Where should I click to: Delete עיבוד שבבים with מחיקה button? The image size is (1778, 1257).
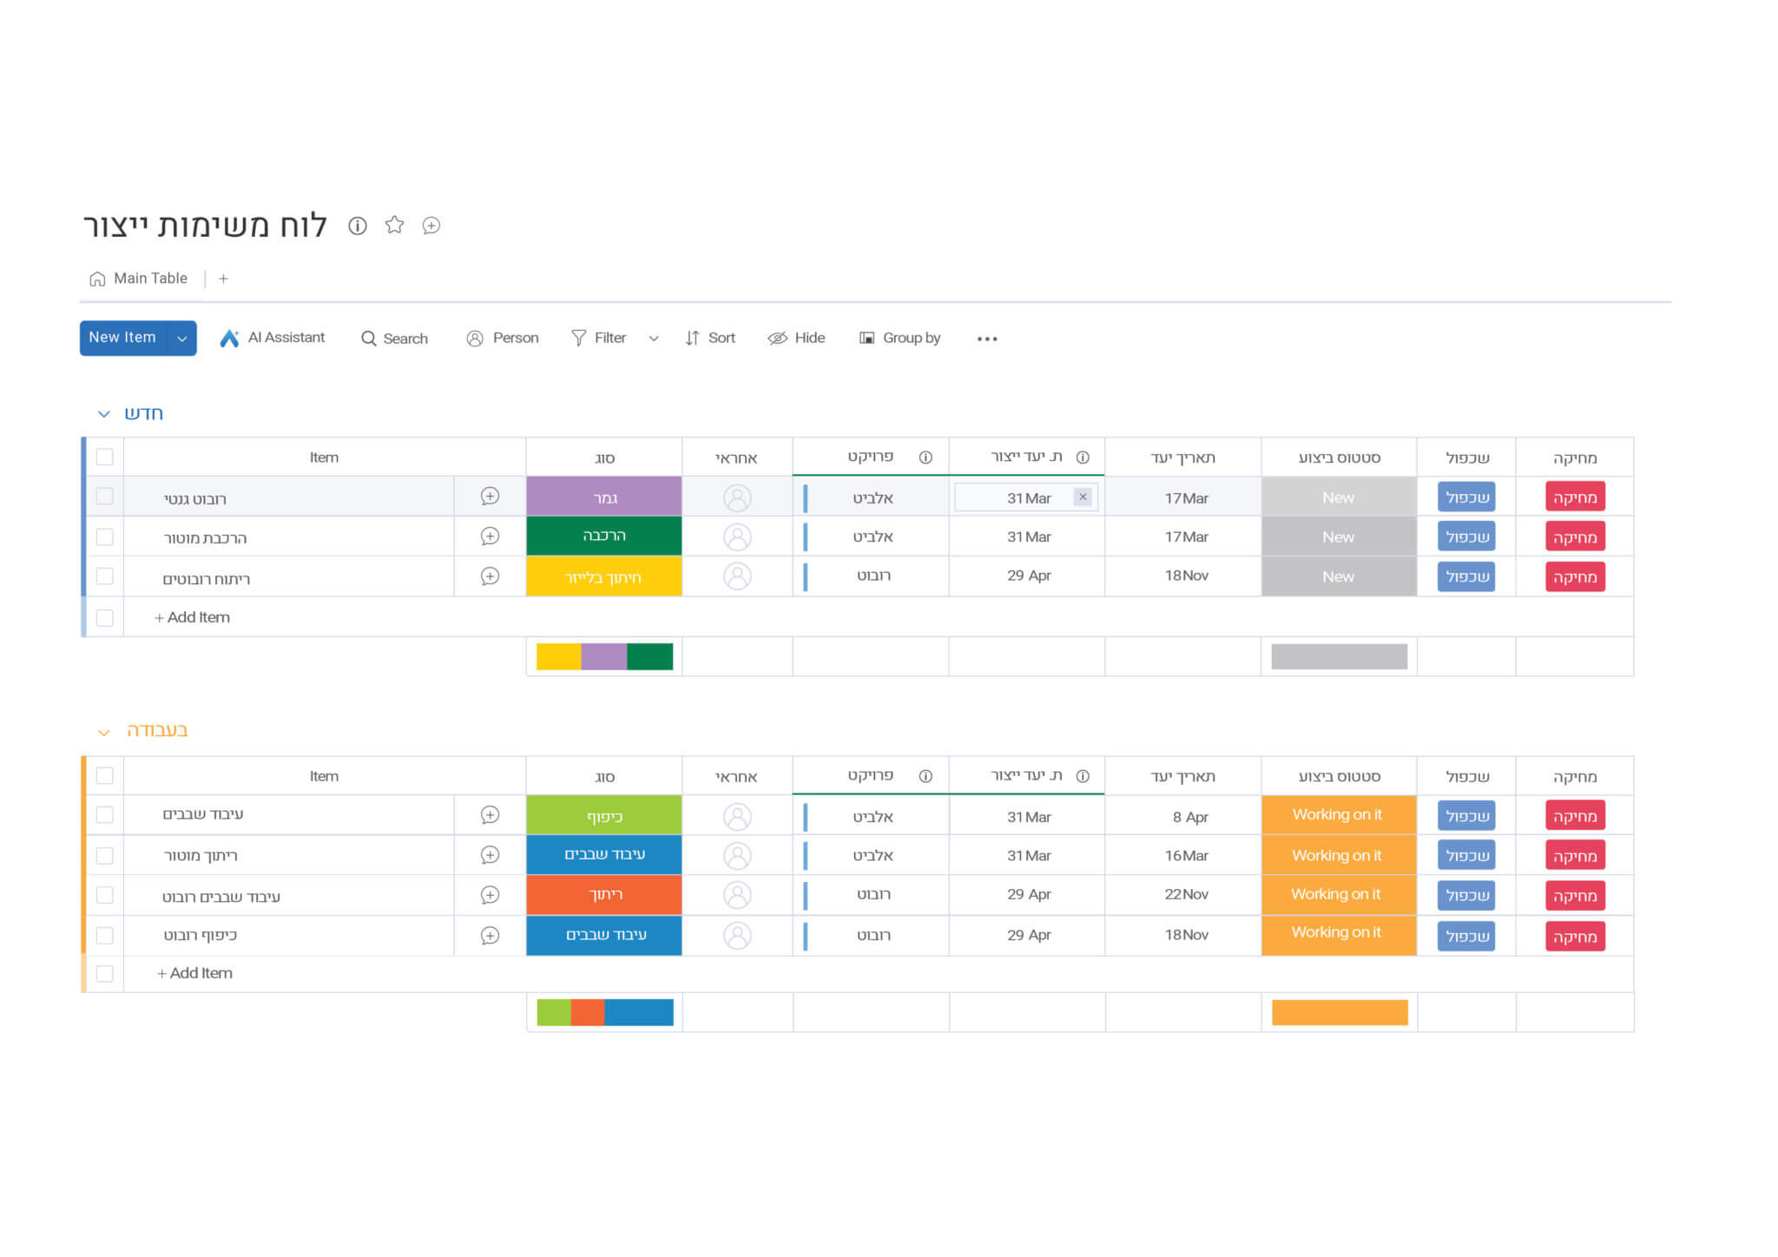click(x=1575, y=816)
